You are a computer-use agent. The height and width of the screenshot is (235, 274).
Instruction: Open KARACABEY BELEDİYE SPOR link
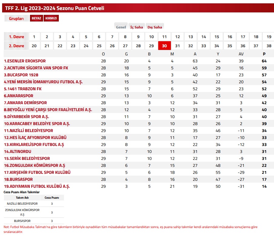click(37, 124)
